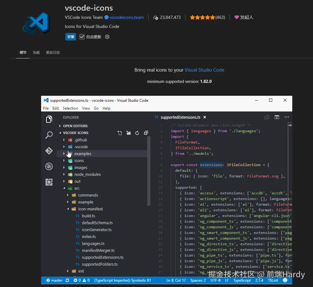The image size is (313, 287).
Task: Expand the .github folder
Action: click(x=64, y=140)
